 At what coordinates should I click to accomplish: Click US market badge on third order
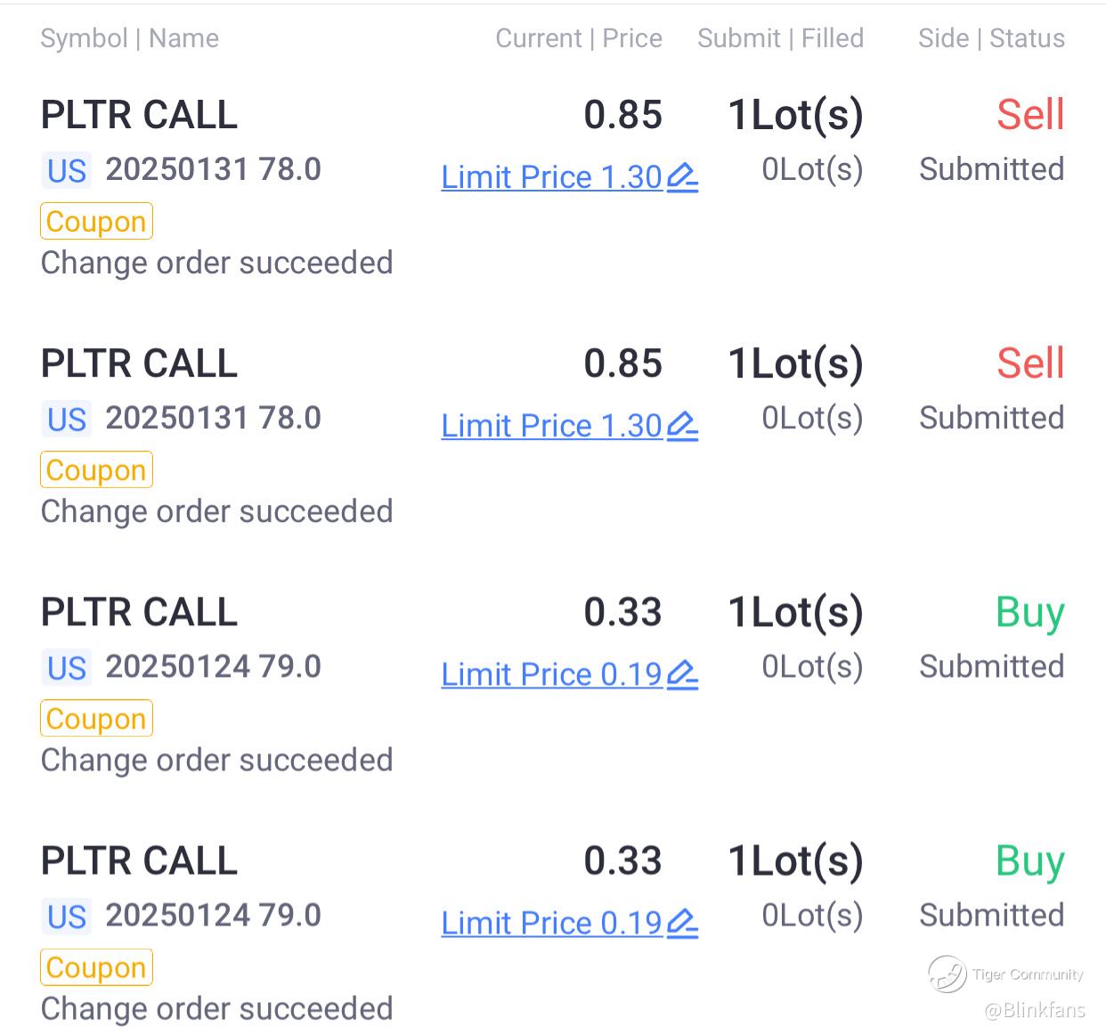point(67,667)
